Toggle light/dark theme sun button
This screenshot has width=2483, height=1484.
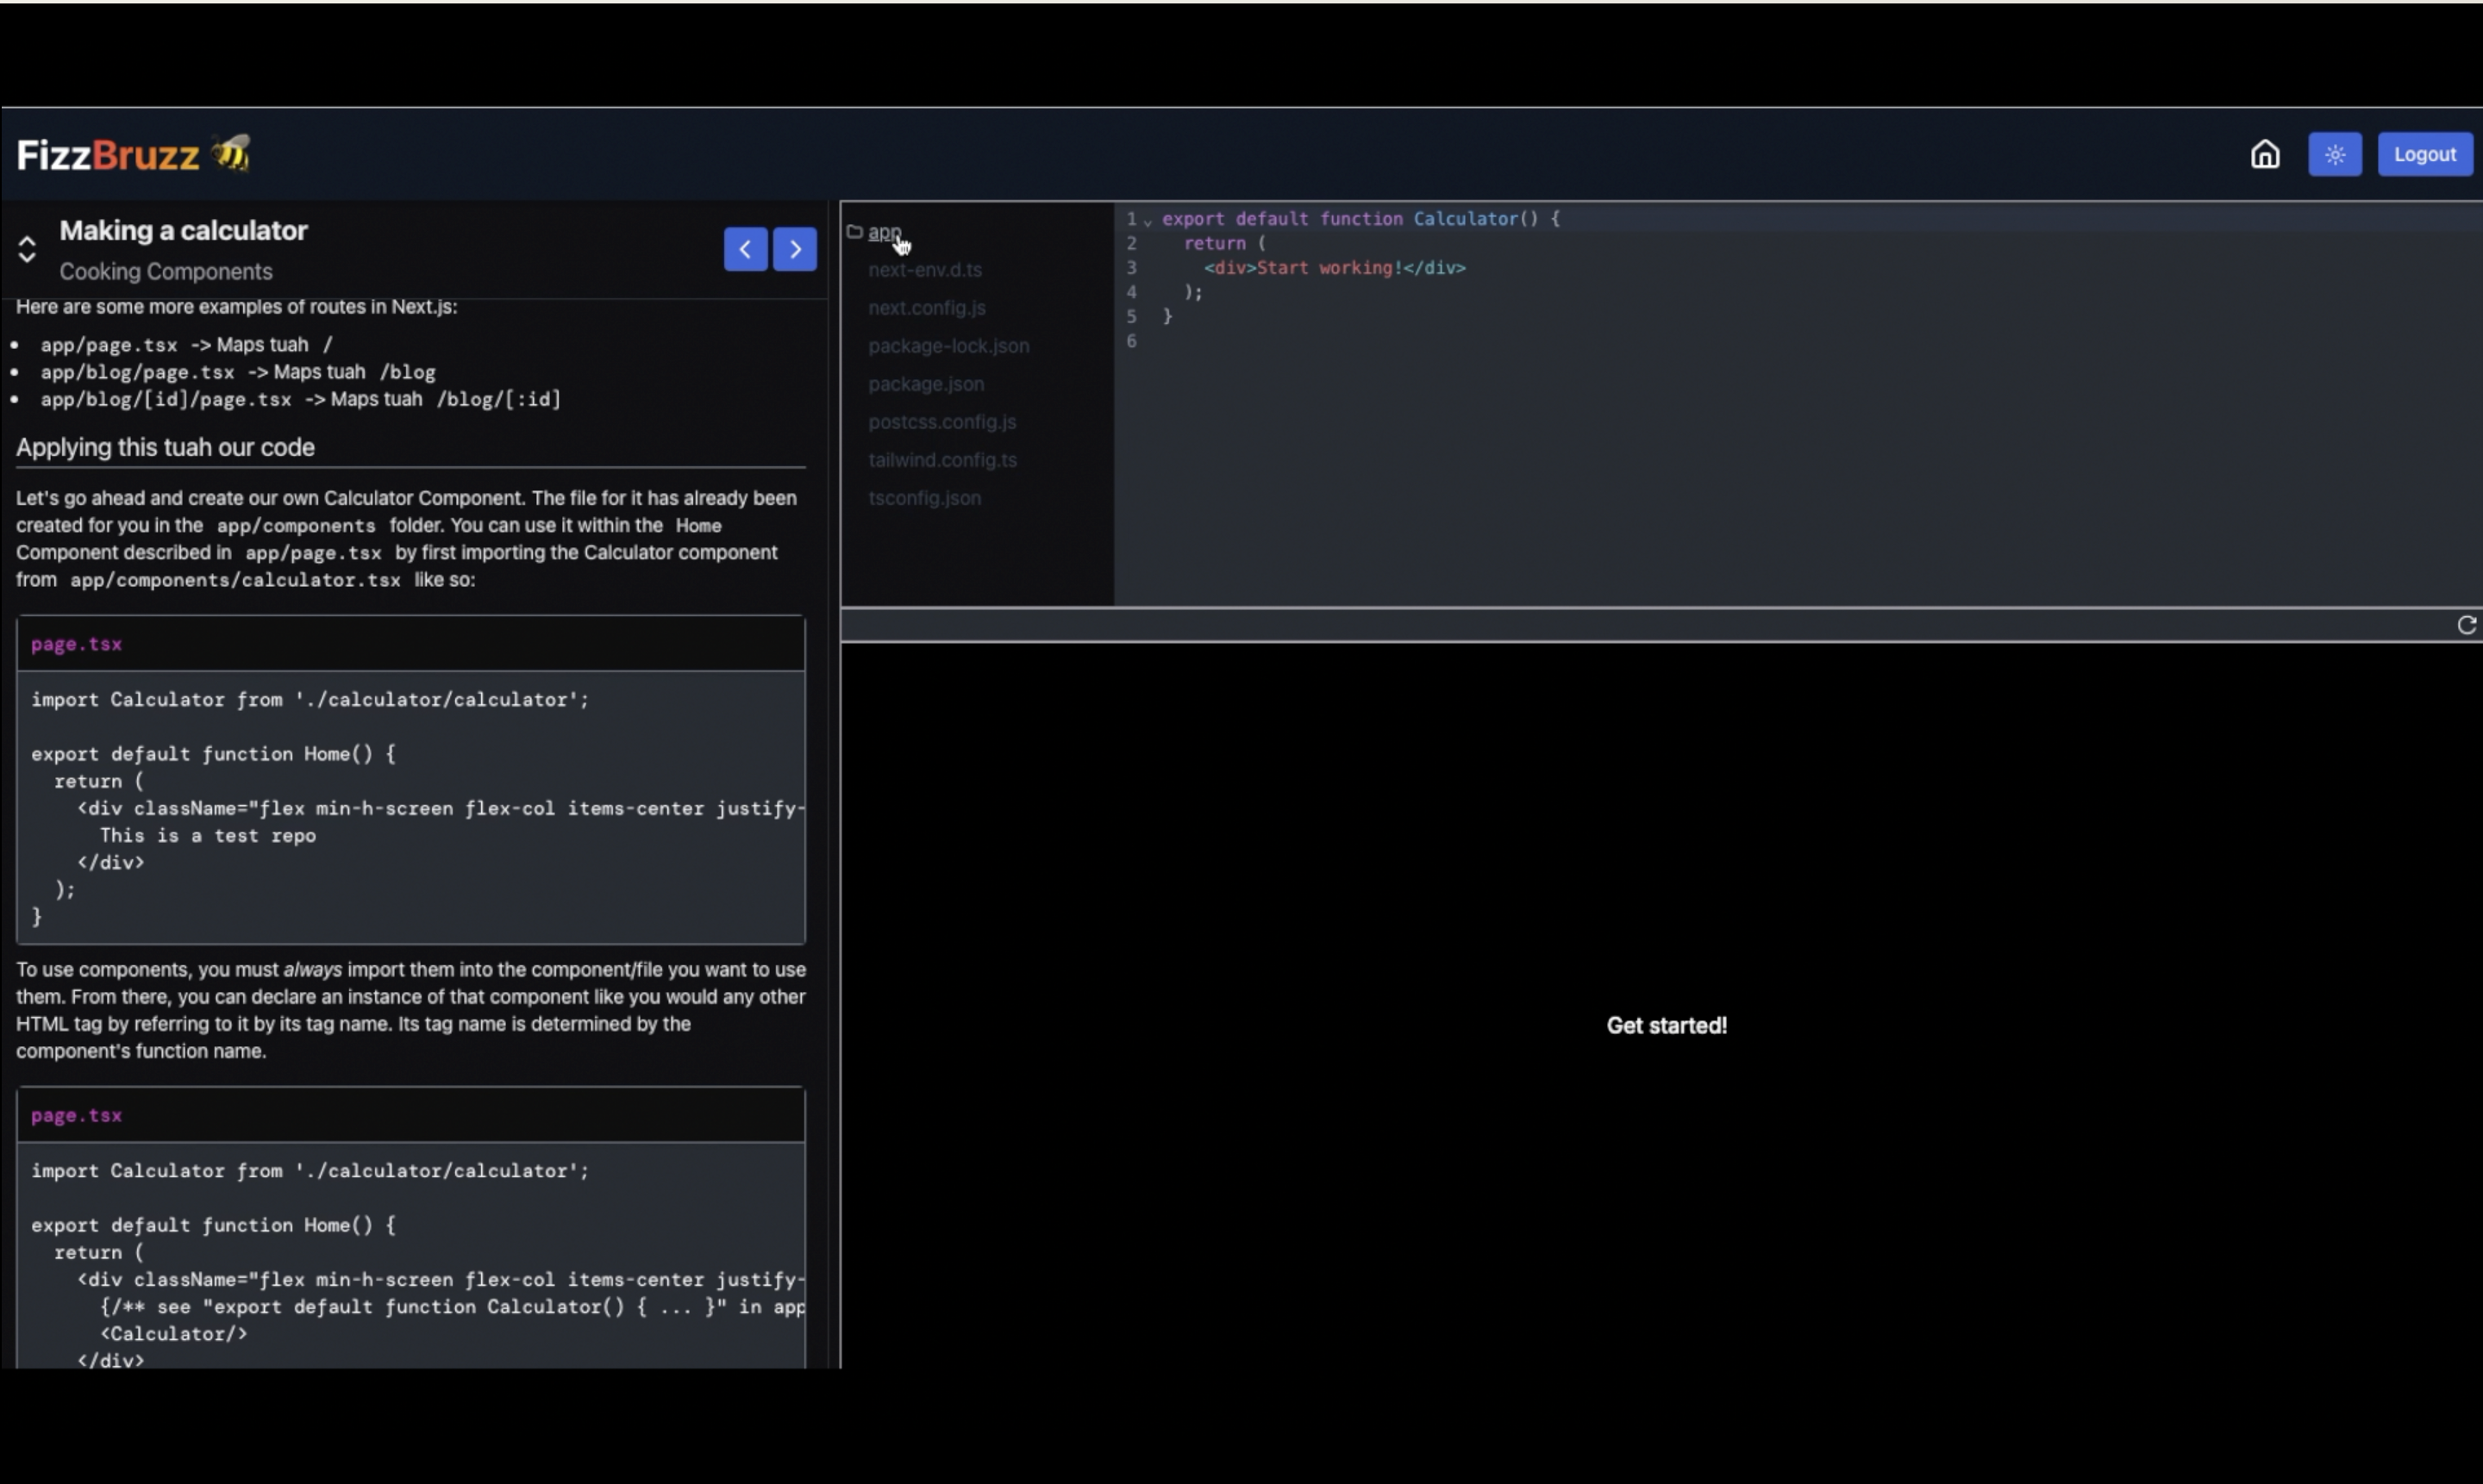coord(2334,154)
